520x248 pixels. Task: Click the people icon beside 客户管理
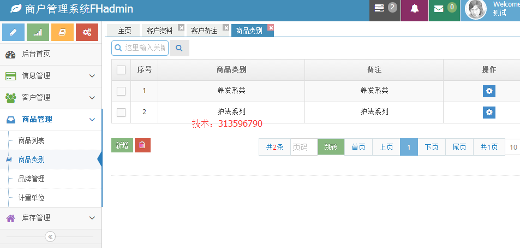10,98
